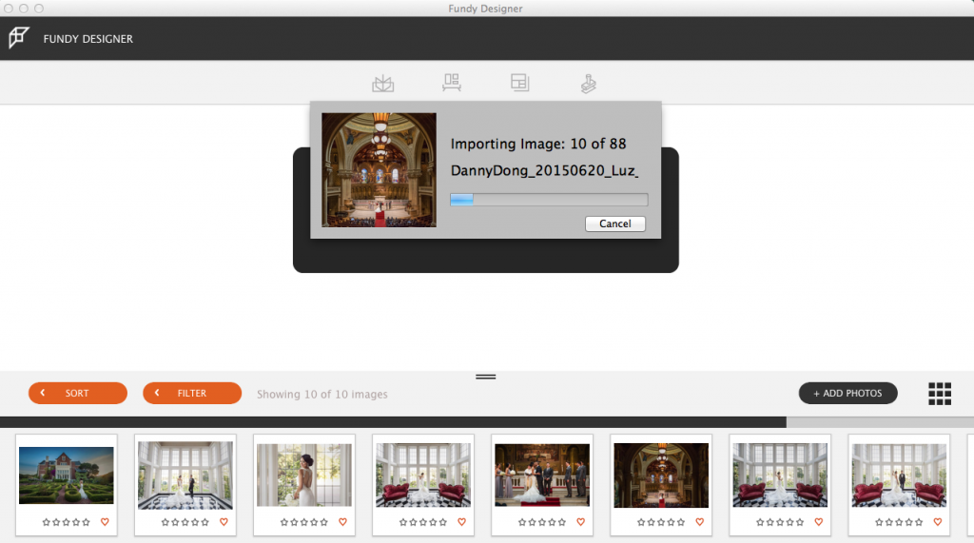Image resolution: width=974 pixels, height=543 pixels.
Task: Select the wedding ceremony altar thumbnail
Action: (542, 475)
